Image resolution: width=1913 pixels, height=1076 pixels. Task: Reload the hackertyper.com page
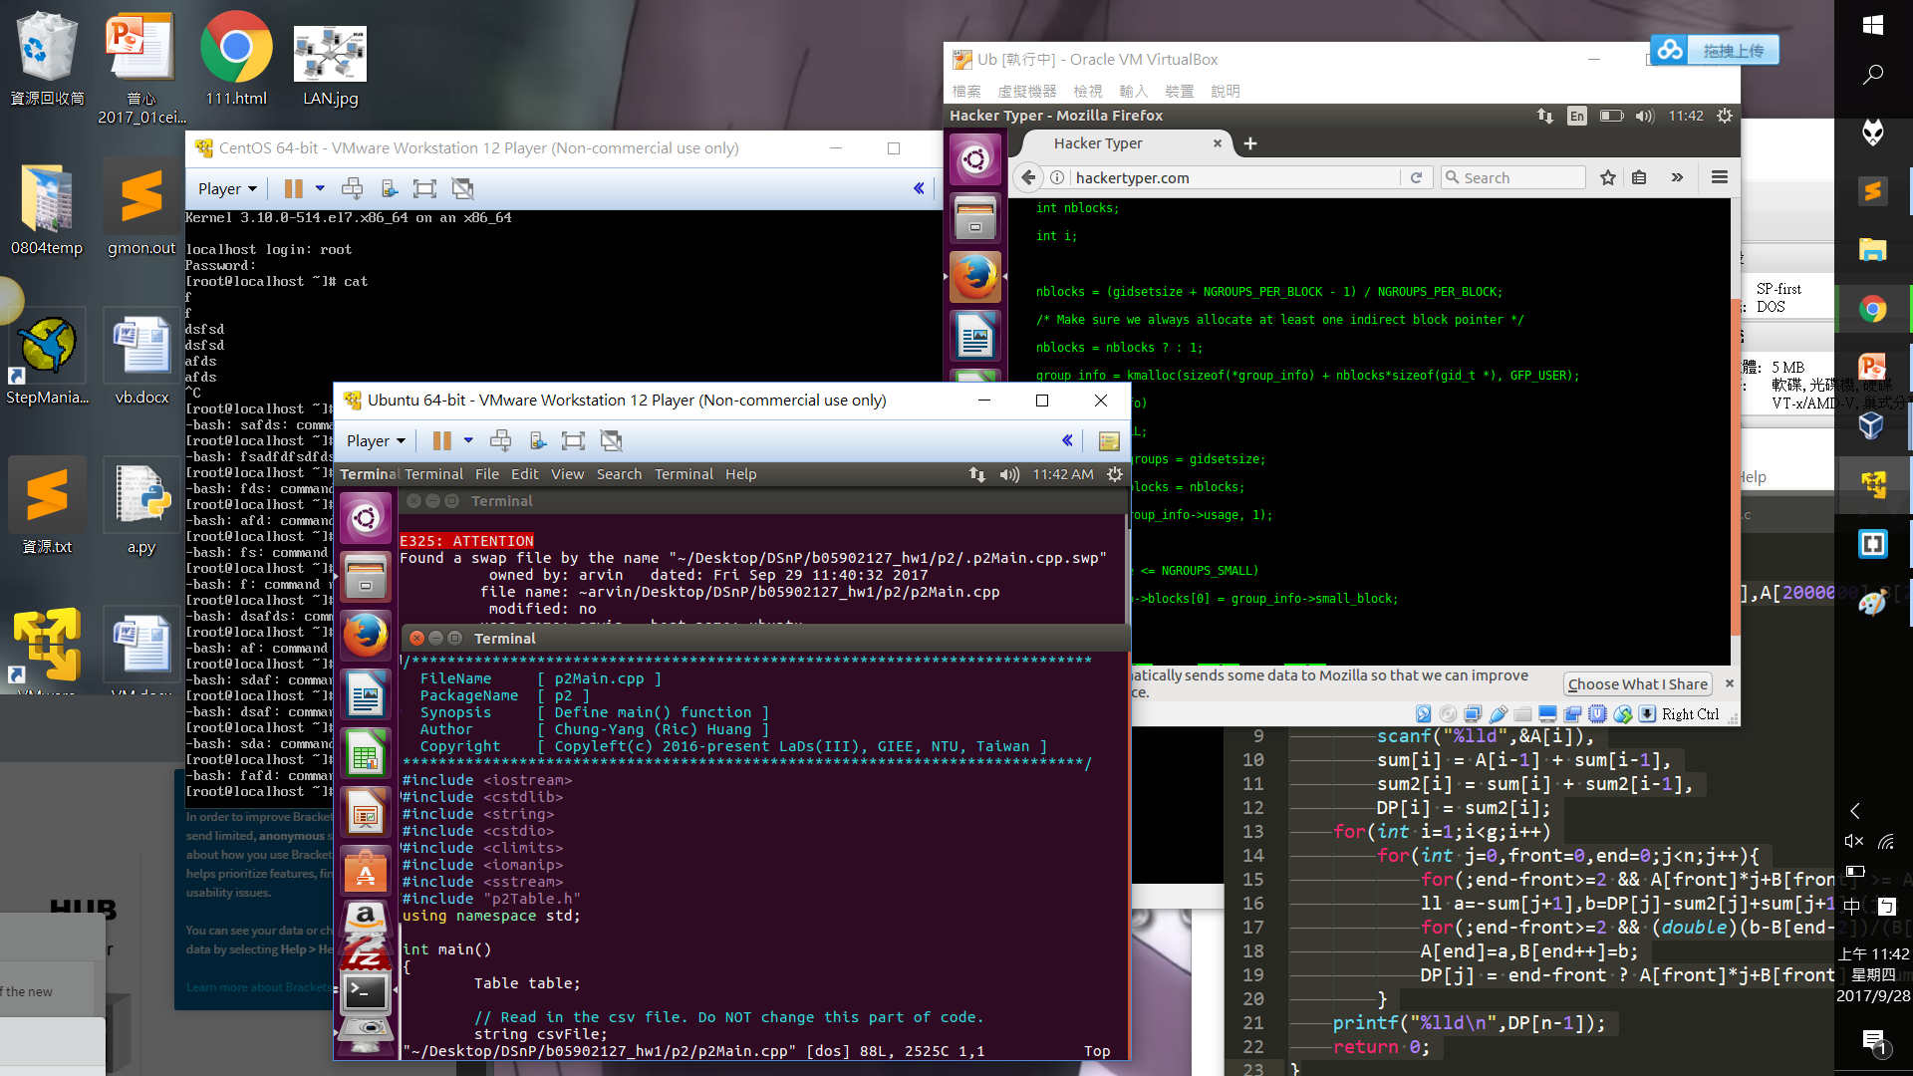1416,177
